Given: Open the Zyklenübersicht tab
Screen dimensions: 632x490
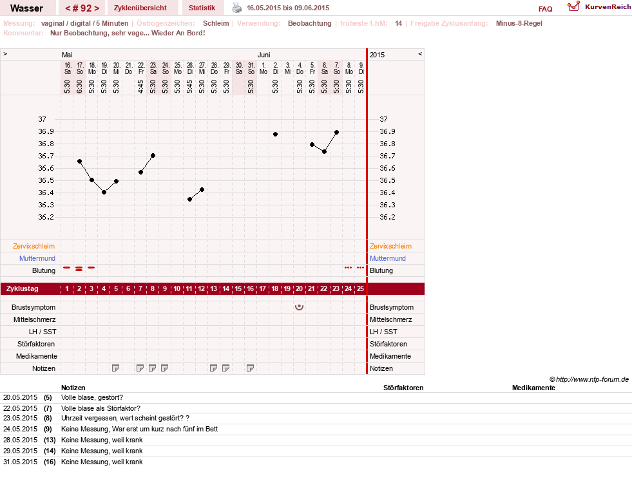Looking at the screenshot, I should point(140,8).
